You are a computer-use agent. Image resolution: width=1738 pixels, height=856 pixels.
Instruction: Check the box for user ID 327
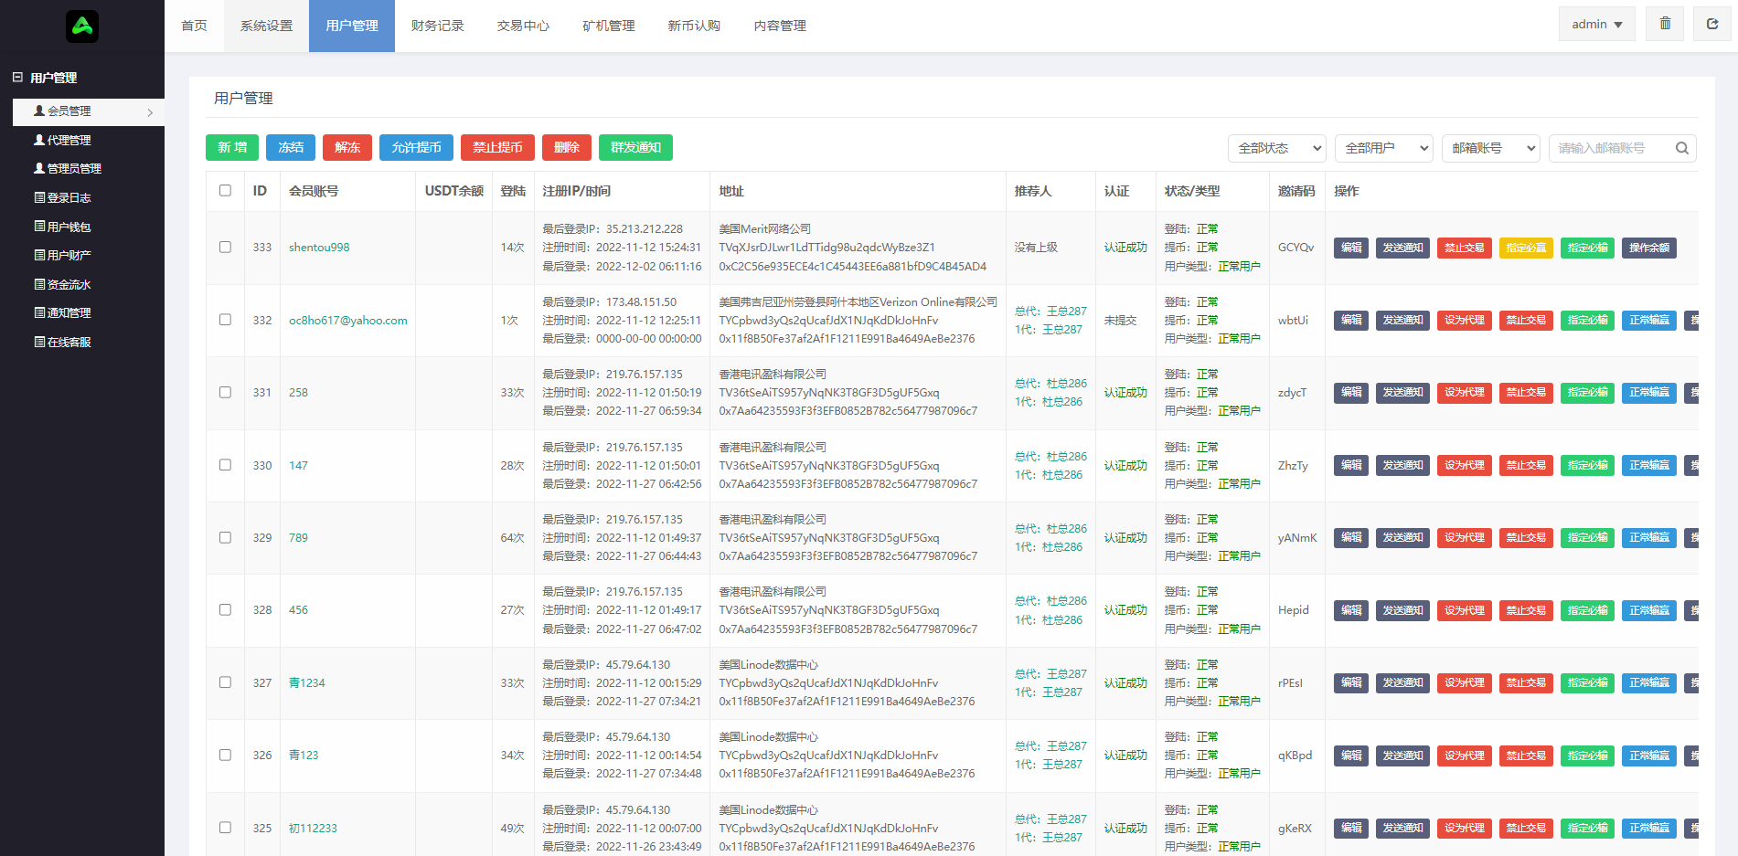225,682
